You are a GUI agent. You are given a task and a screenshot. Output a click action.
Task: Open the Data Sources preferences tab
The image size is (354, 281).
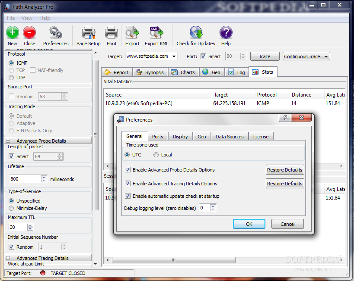point(230,137)
